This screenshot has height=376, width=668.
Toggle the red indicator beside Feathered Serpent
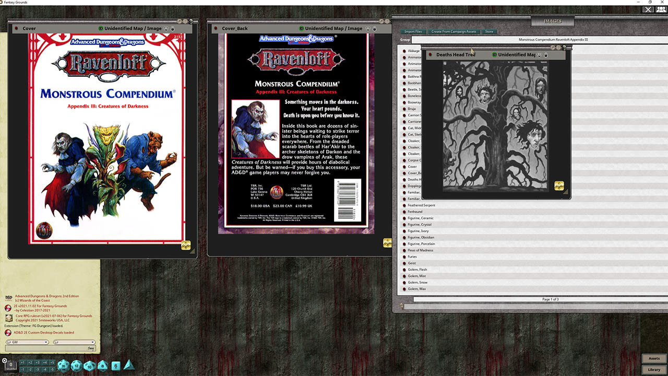pyautogui.click(x=404, y=205)
